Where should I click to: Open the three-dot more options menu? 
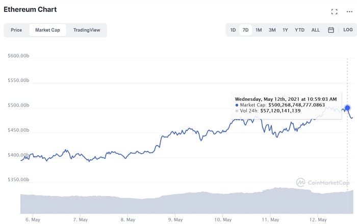(x=349, y=12)
